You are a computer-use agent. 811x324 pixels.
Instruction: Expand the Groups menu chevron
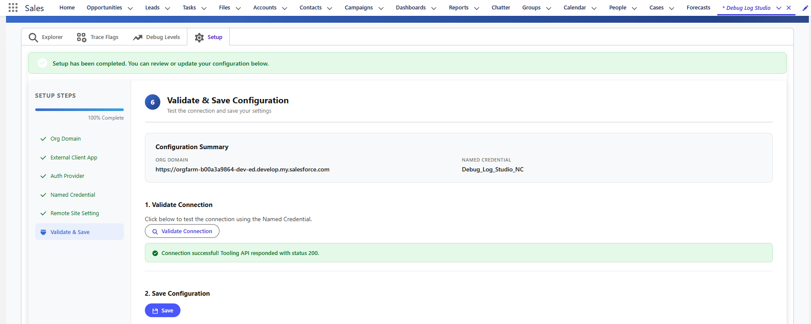(549, 8)
